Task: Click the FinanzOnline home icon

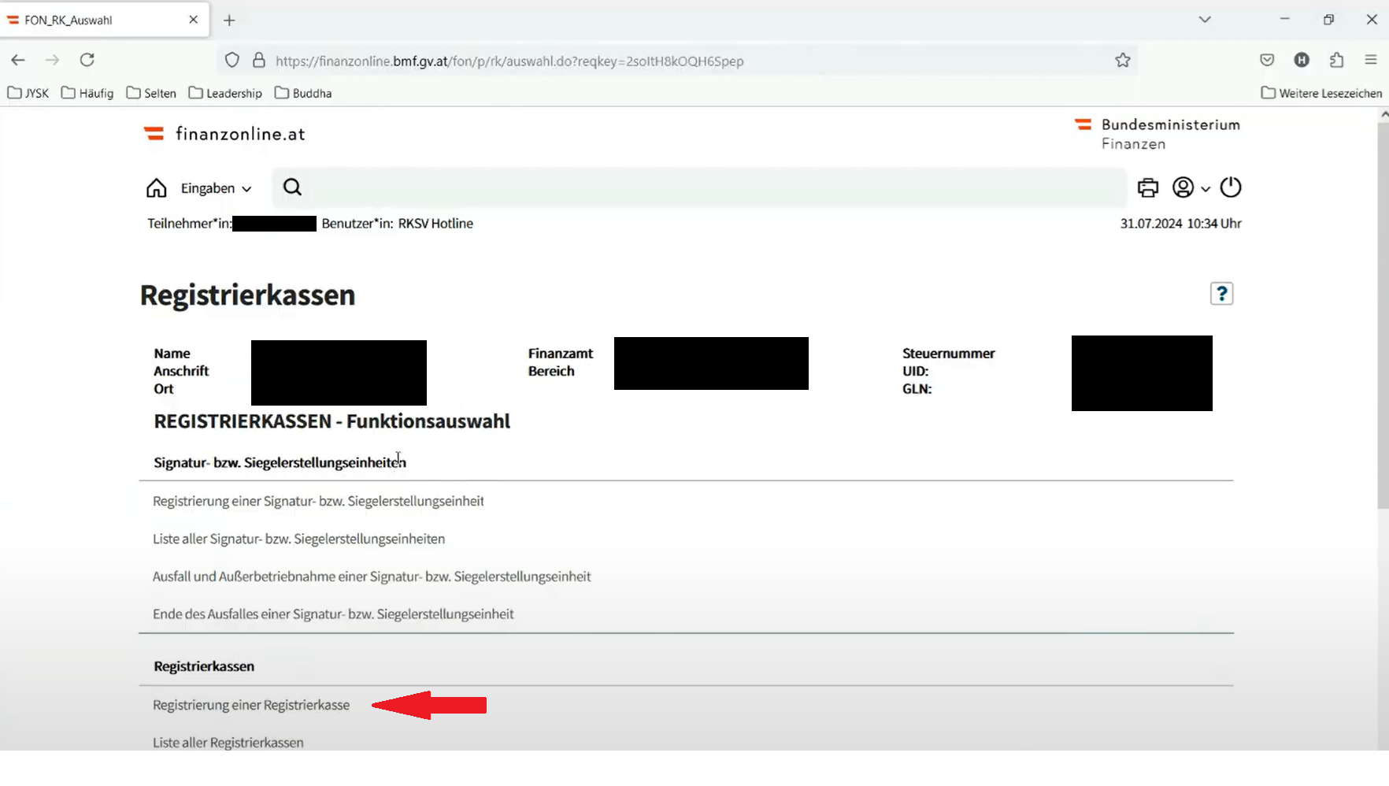Action: click(156, 188)
